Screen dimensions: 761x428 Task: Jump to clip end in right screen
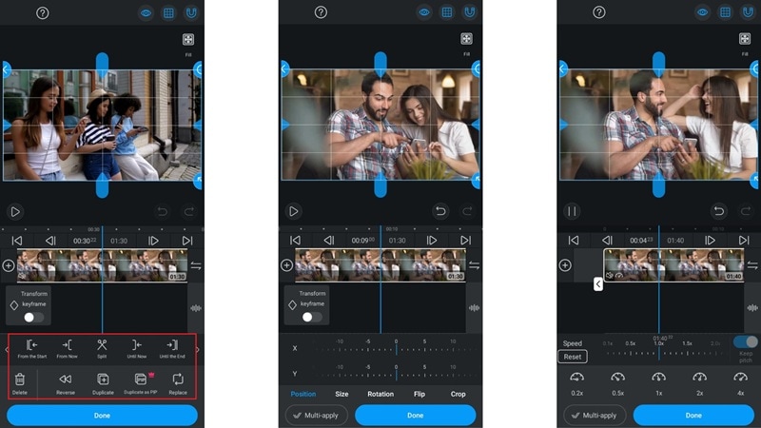pyautogui.click(x=744, y=241)
